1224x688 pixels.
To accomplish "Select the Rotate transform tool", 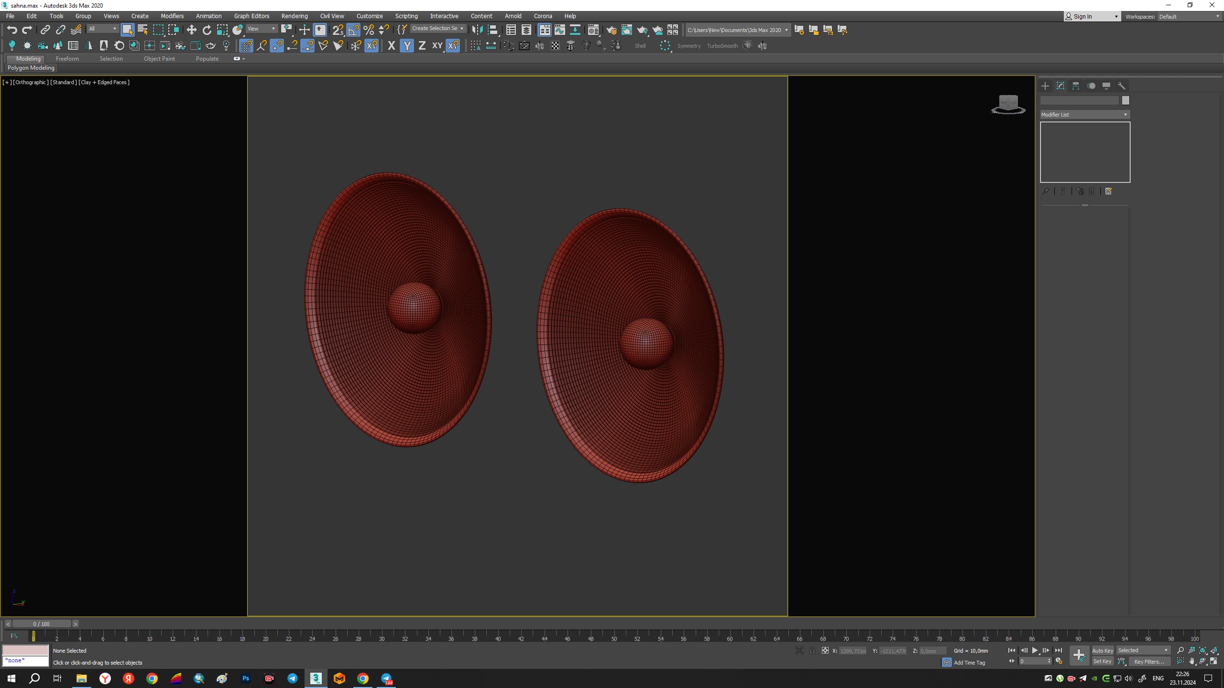I will coord(207,30).
